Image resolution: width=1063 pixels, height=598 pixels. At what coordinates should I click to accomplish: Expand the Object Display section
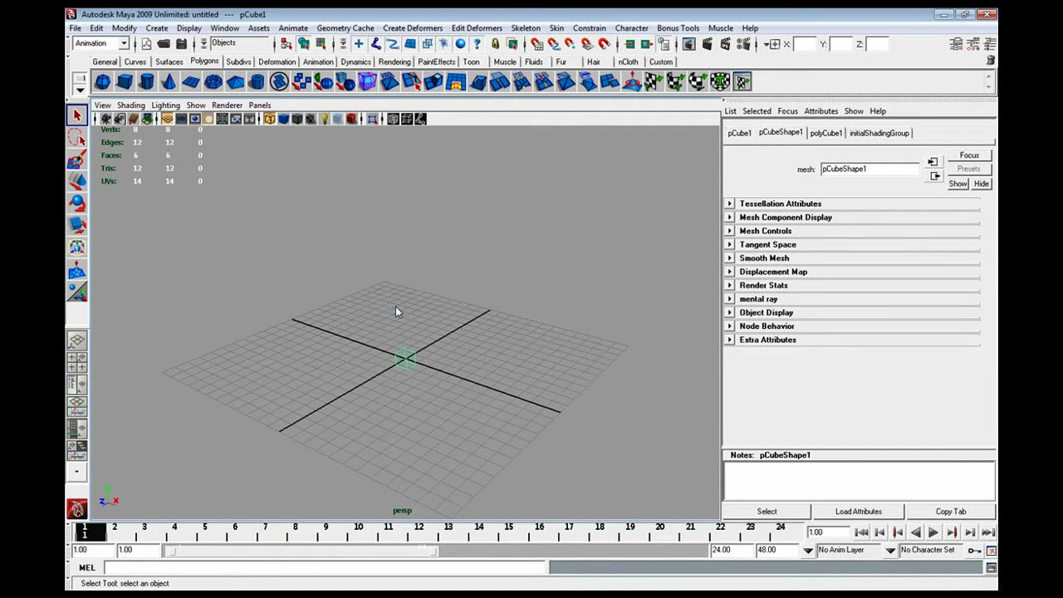[730, 313]
